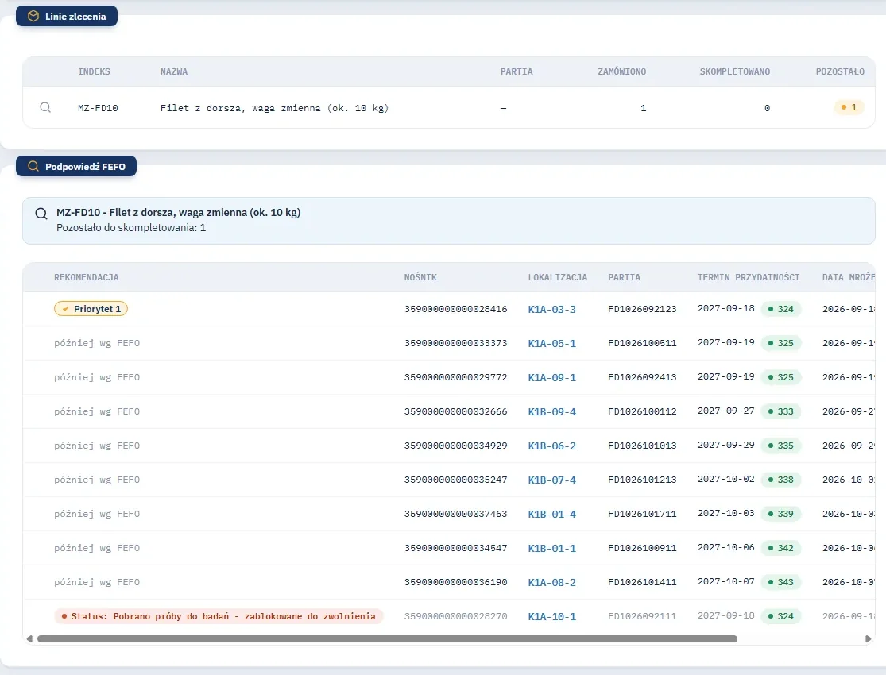Click the Termin przydatności column header
This screenshot has height=675, width=886.
(748, 277)
